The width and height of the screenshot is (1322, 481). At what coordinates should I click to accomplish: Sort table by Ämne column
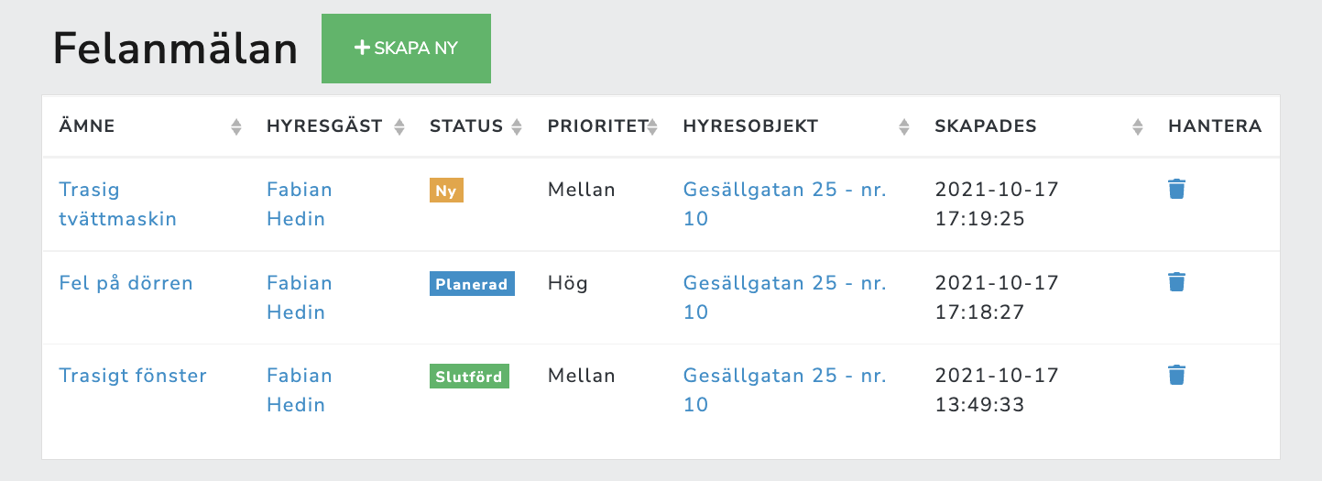pyautogui.click(x=236, y=127)
